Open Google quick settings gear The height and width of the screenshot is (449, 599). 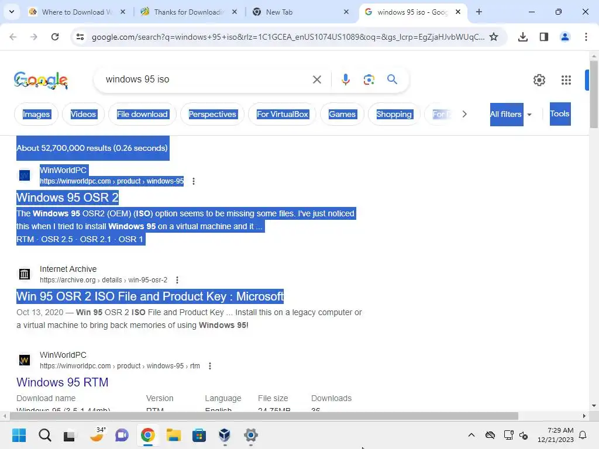pos(539,80)
